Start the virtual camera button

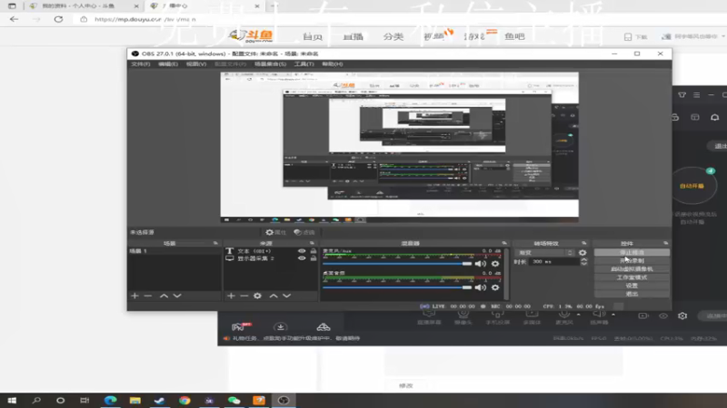[x=632, y=269]
